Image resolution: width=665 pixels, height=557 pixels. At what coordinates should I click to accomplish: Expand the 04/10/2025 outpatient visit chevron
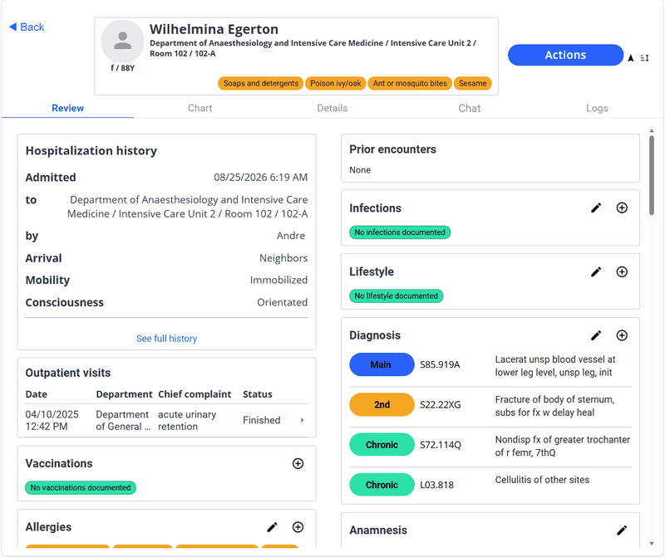(x=302, y=420)
